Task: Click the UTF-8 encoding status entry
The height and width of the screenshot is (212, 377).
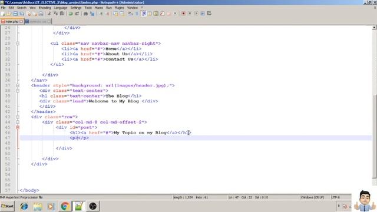Action: [335, 197]
